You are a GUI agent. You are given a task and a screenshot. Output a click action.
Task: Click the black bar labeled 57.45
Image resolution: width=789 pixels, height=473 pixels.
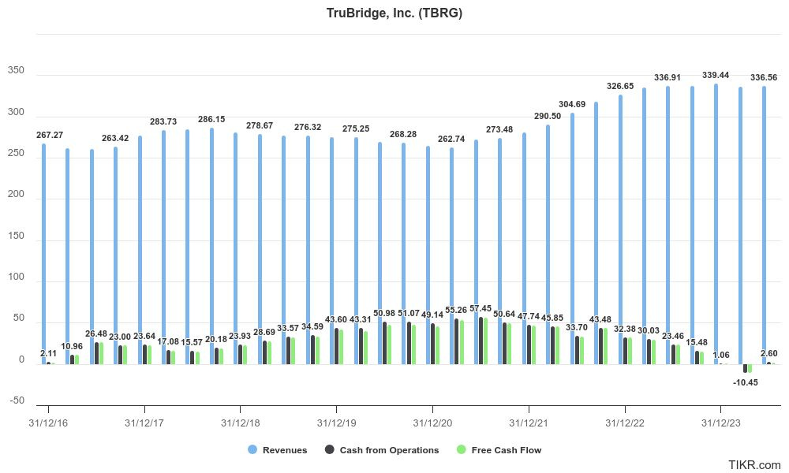click(x=481, y=341)
